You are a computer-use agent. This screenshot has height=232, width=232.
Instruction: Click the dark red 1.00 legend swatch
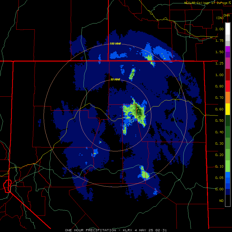tap(228, 74)
